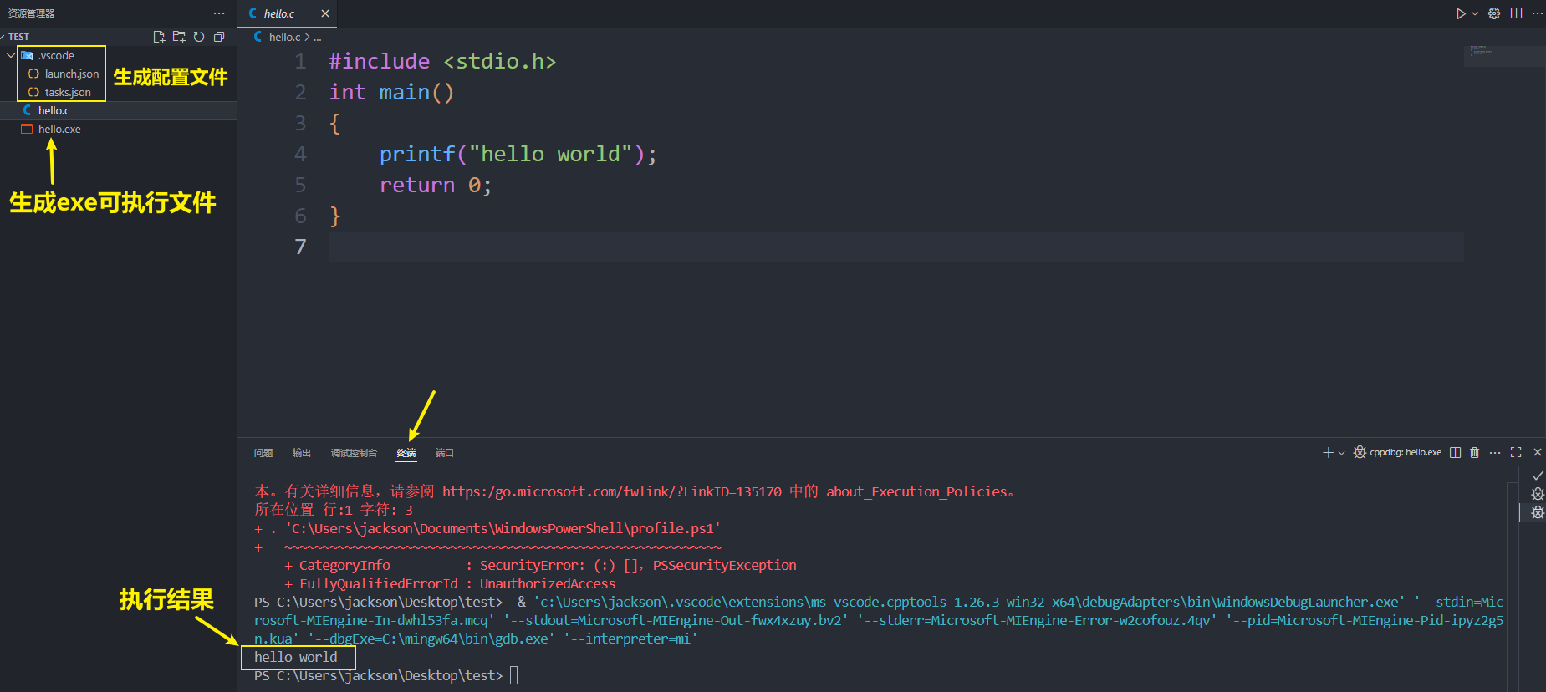This screenshot has height=692, width=1546.
Task: Open the new terminal launch profile dropdown
Action: click(1342, 453)
